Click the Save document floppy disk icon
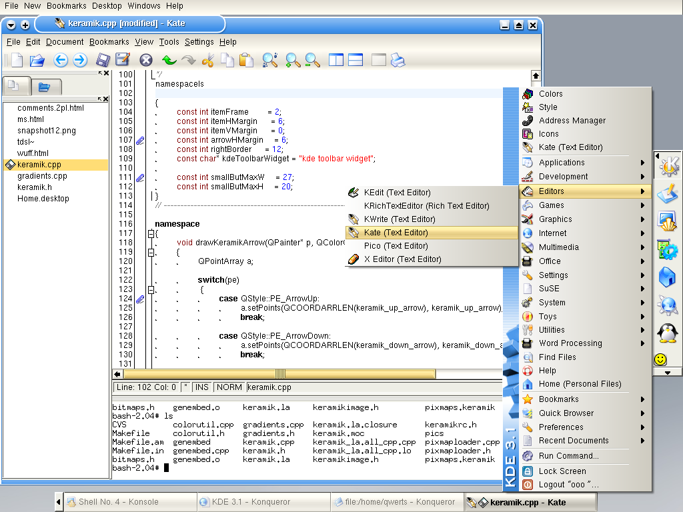683x512 pixels. (103, 60)
